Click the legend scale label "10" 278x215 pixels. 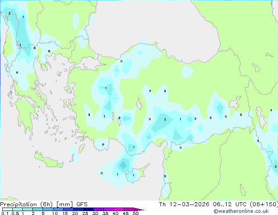click(55, 213)
